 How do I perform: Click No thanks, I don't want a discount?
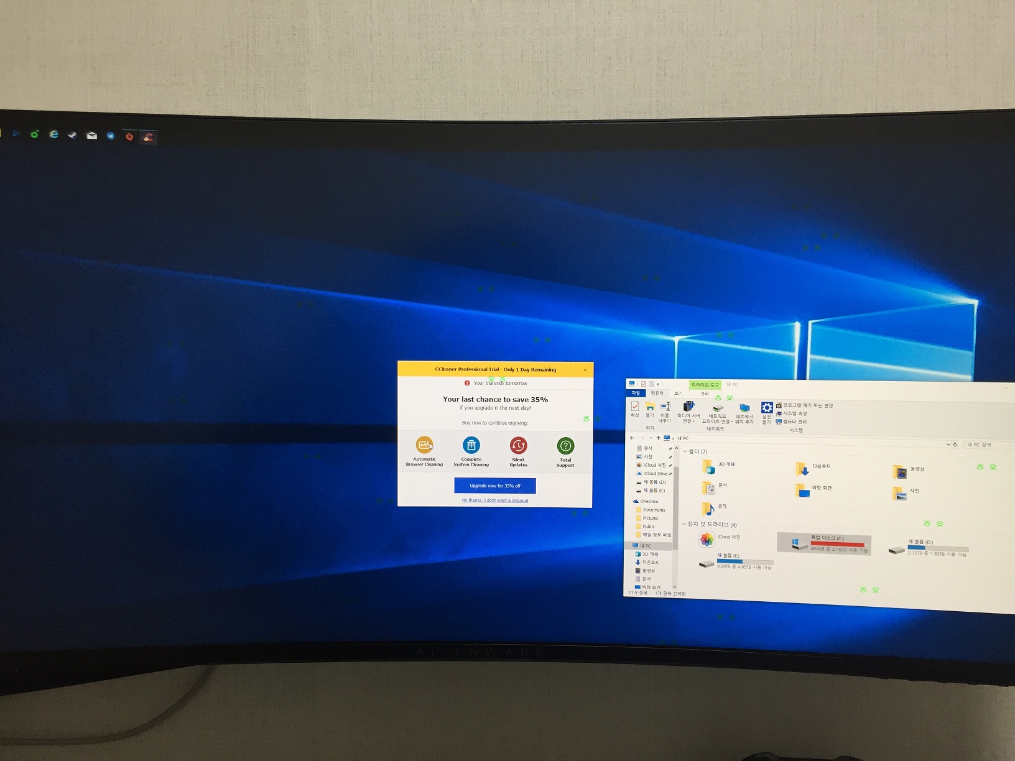pos(495,500)
